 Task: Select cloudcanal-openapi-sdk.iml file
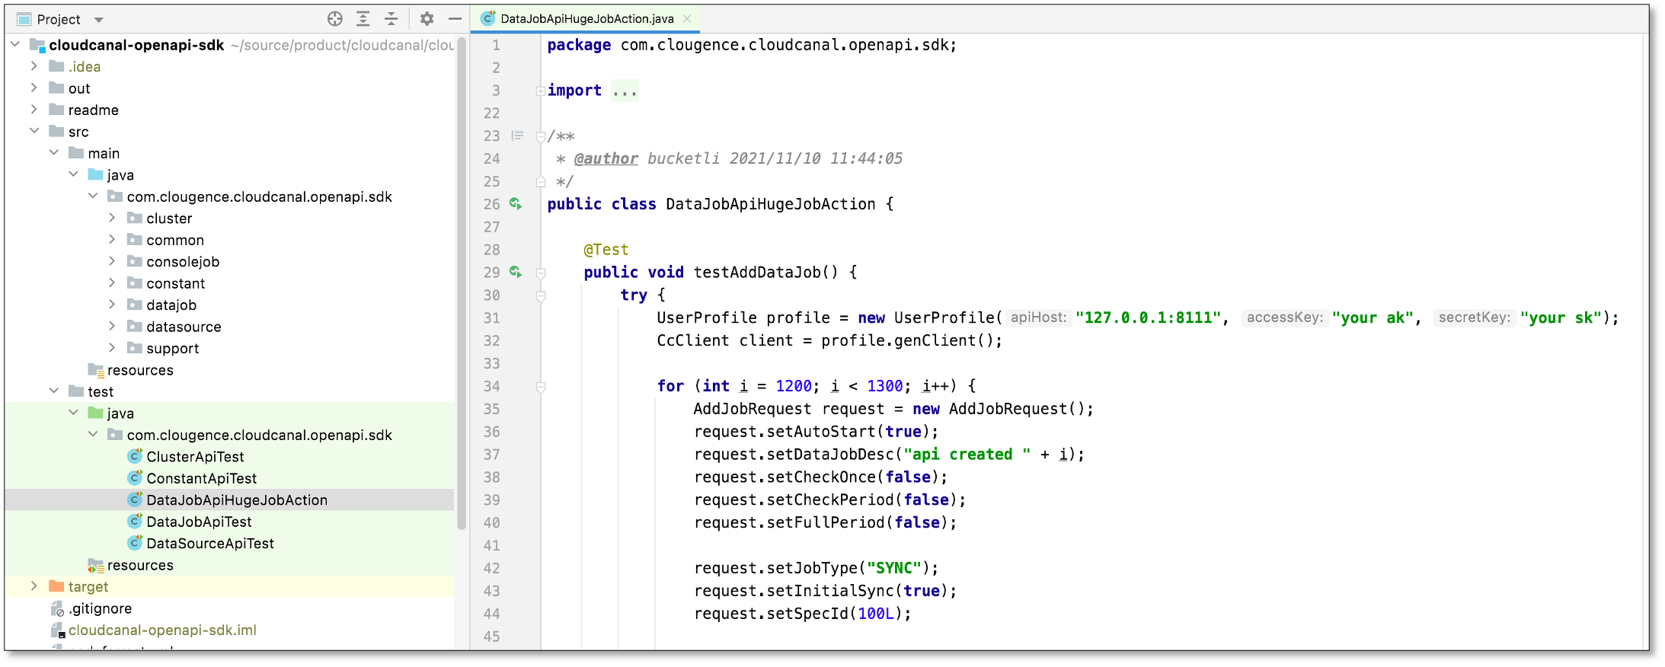[162, 630]
